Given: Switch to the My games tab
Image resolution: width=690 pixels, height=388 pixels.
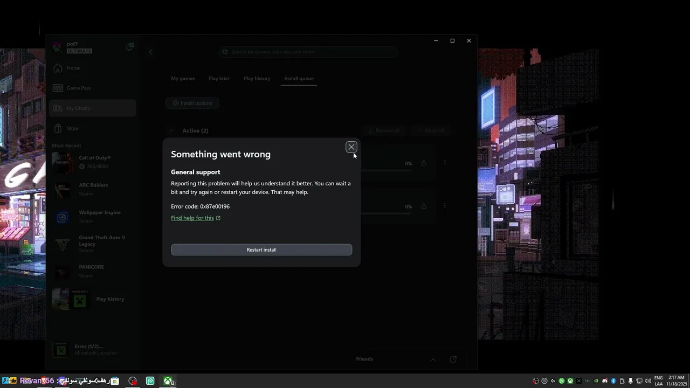Looking at the screenshot, I should 183,78.
